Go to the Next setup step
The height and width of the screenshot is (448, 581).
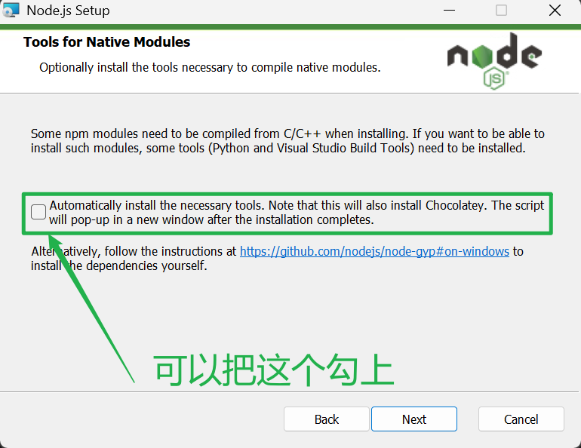(x=414, y=419)
